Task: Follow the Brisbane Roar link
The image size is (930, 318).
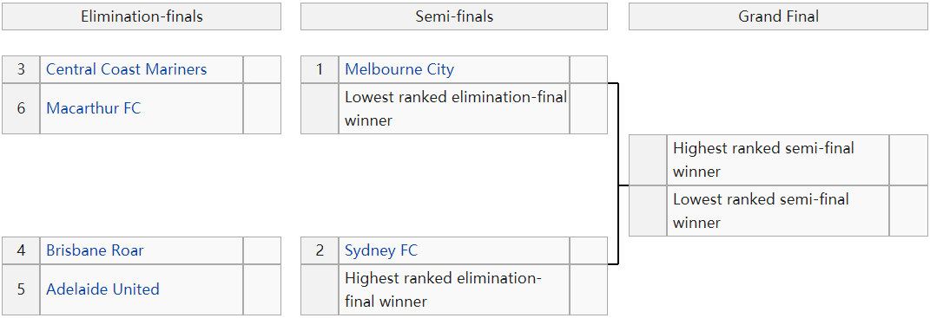Action: click(95, 250)
